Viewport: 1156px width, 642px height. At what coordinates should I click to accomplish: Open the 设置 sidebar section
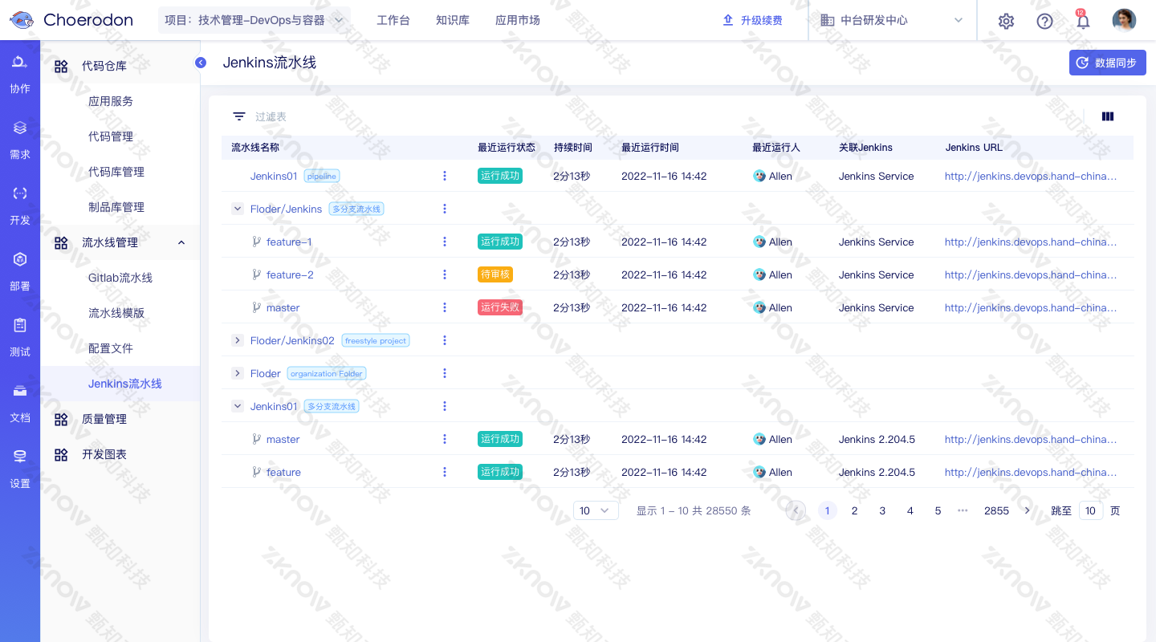point(20,469)
